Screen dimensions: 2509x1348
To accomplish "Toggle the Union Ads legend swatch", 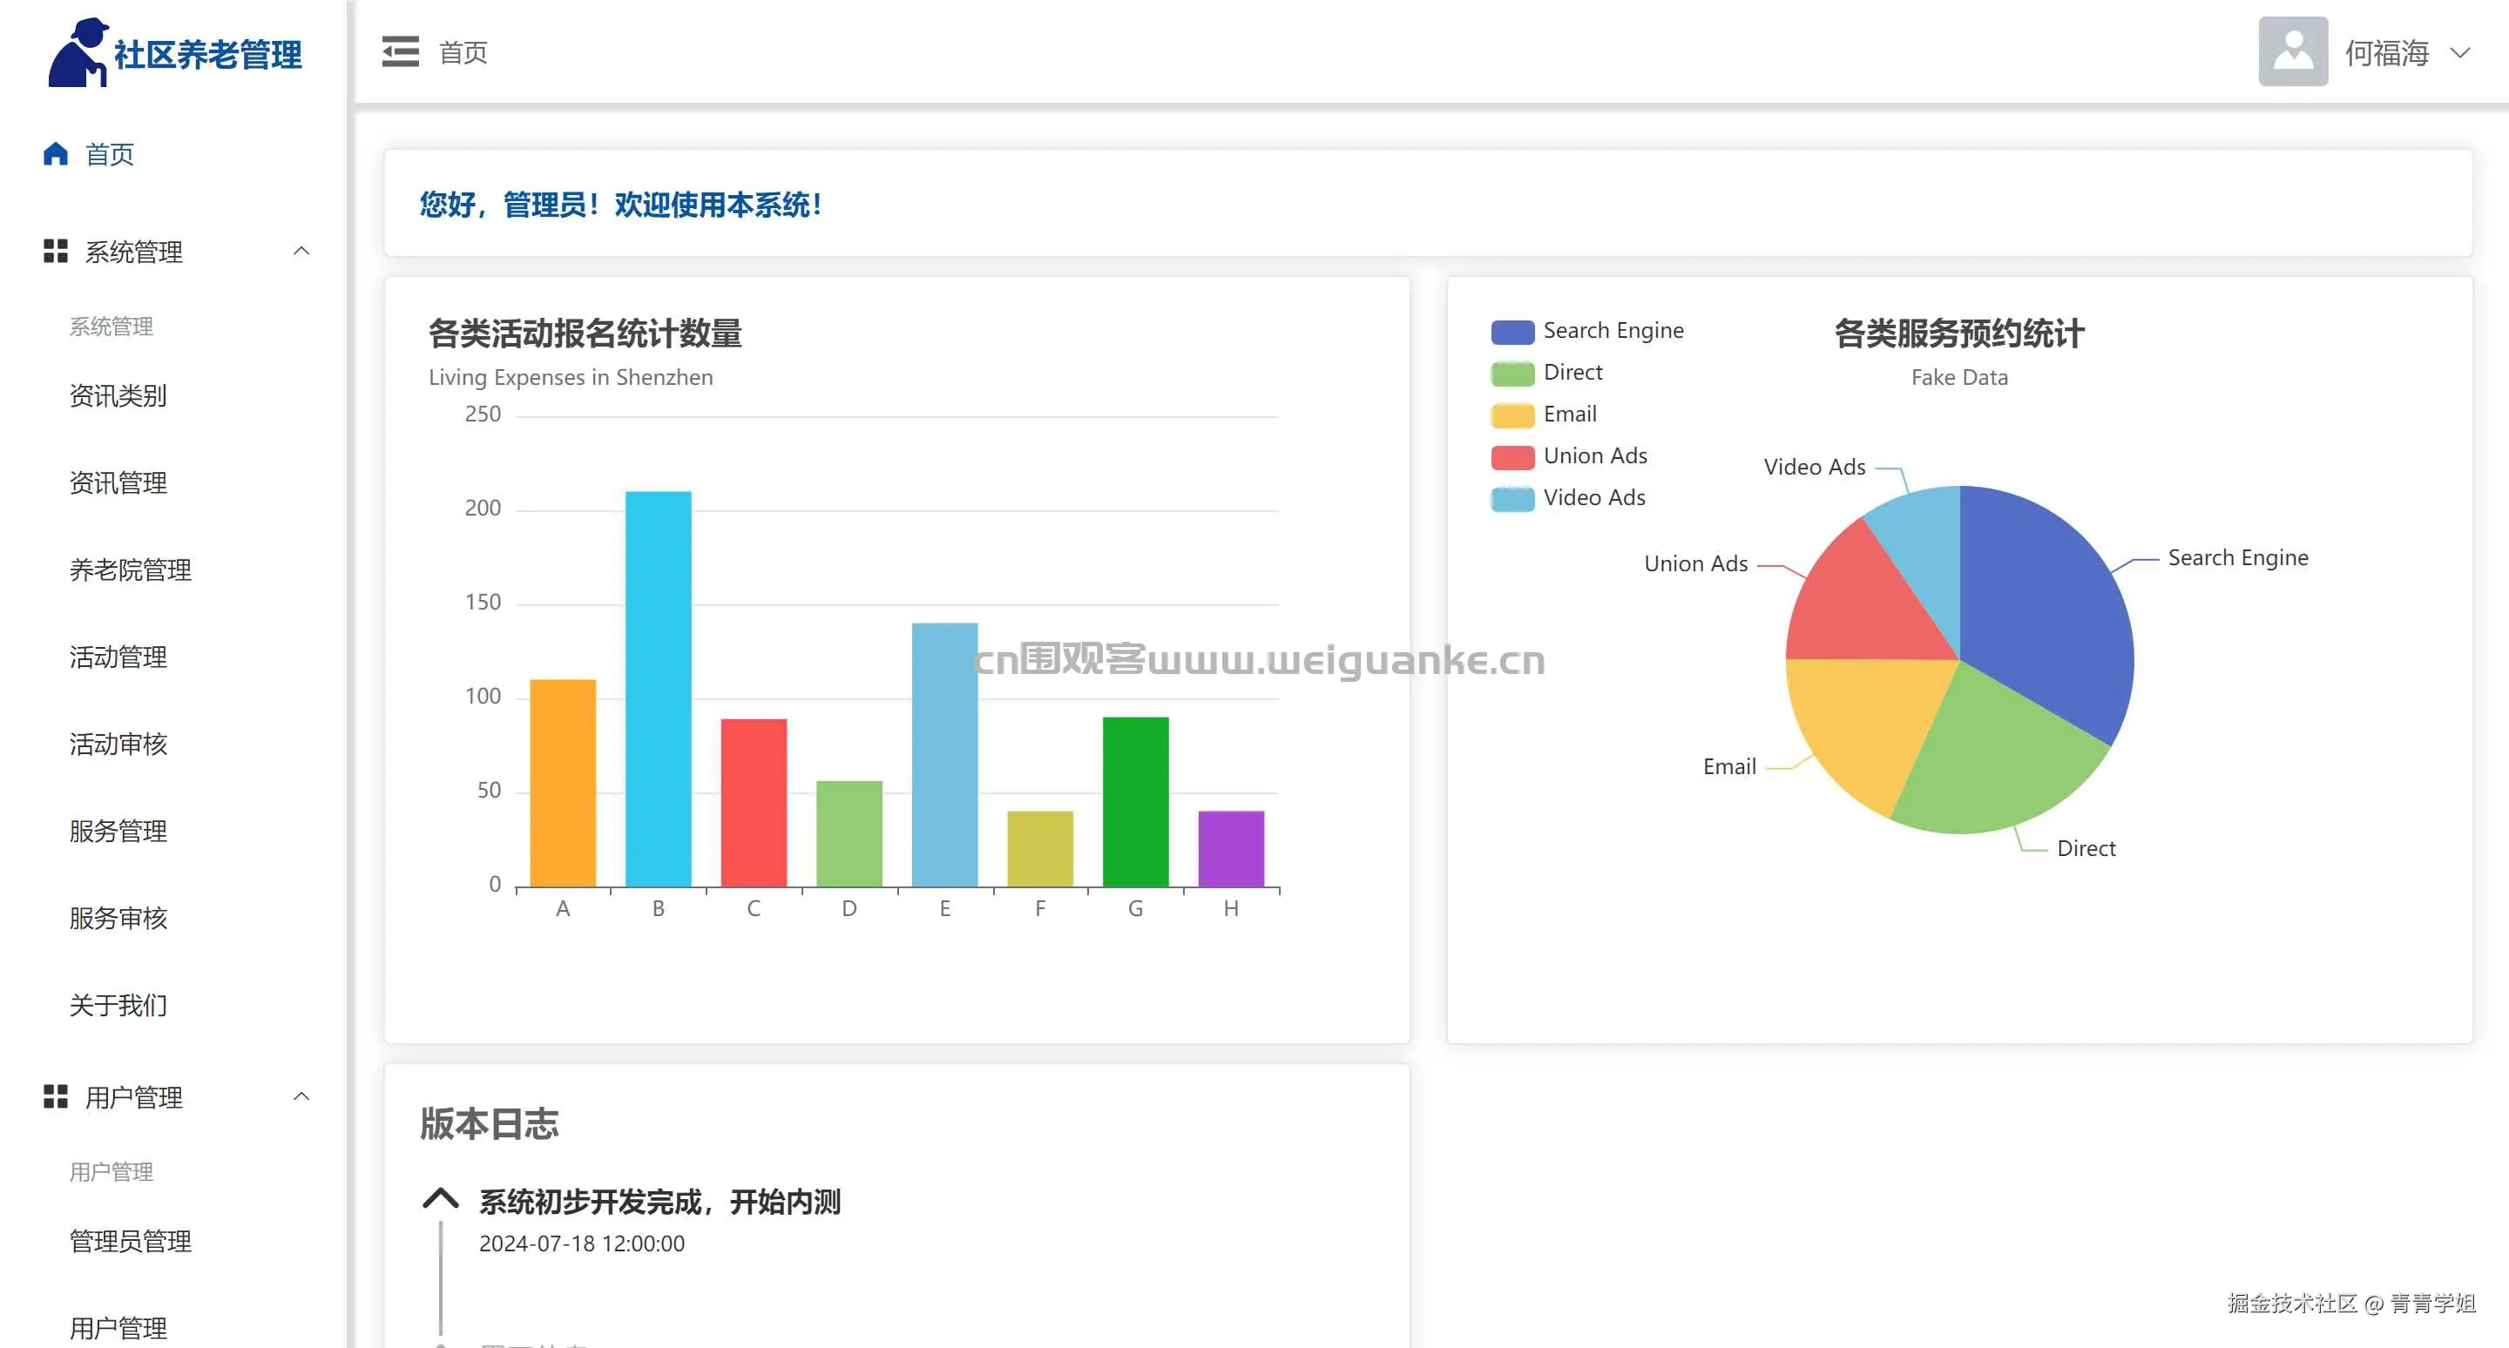I will click(1512, 456).
